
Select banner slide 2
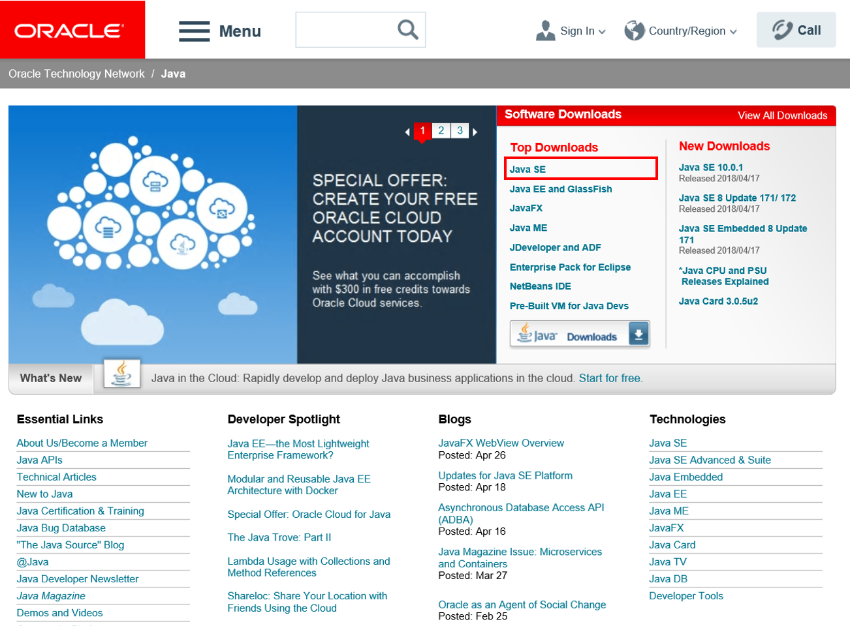[441, 130]
